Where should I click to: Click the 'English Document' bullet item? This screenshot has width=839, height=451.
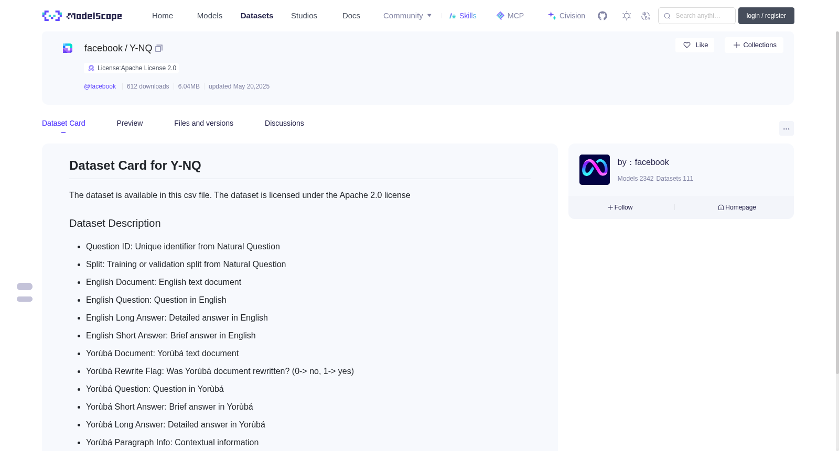tap(164, 282)
